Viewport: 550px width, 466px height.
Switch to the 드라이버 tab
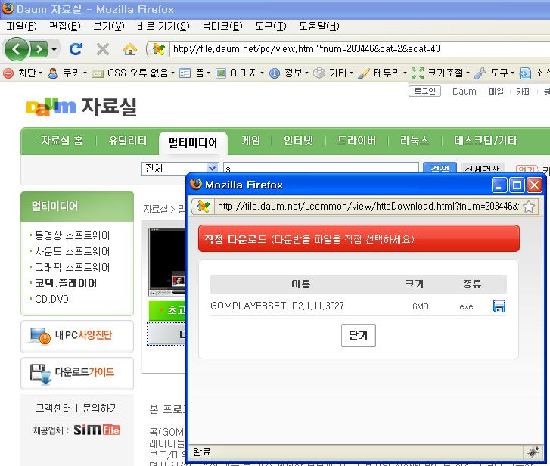tap(356, 141)
